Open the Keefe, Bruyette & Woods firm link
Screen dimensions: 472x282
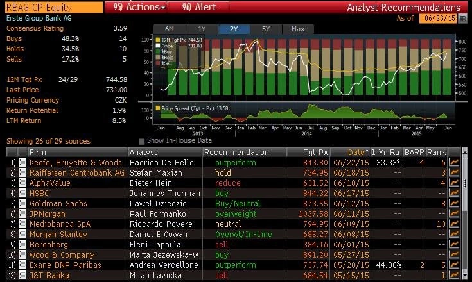(76, 163)
